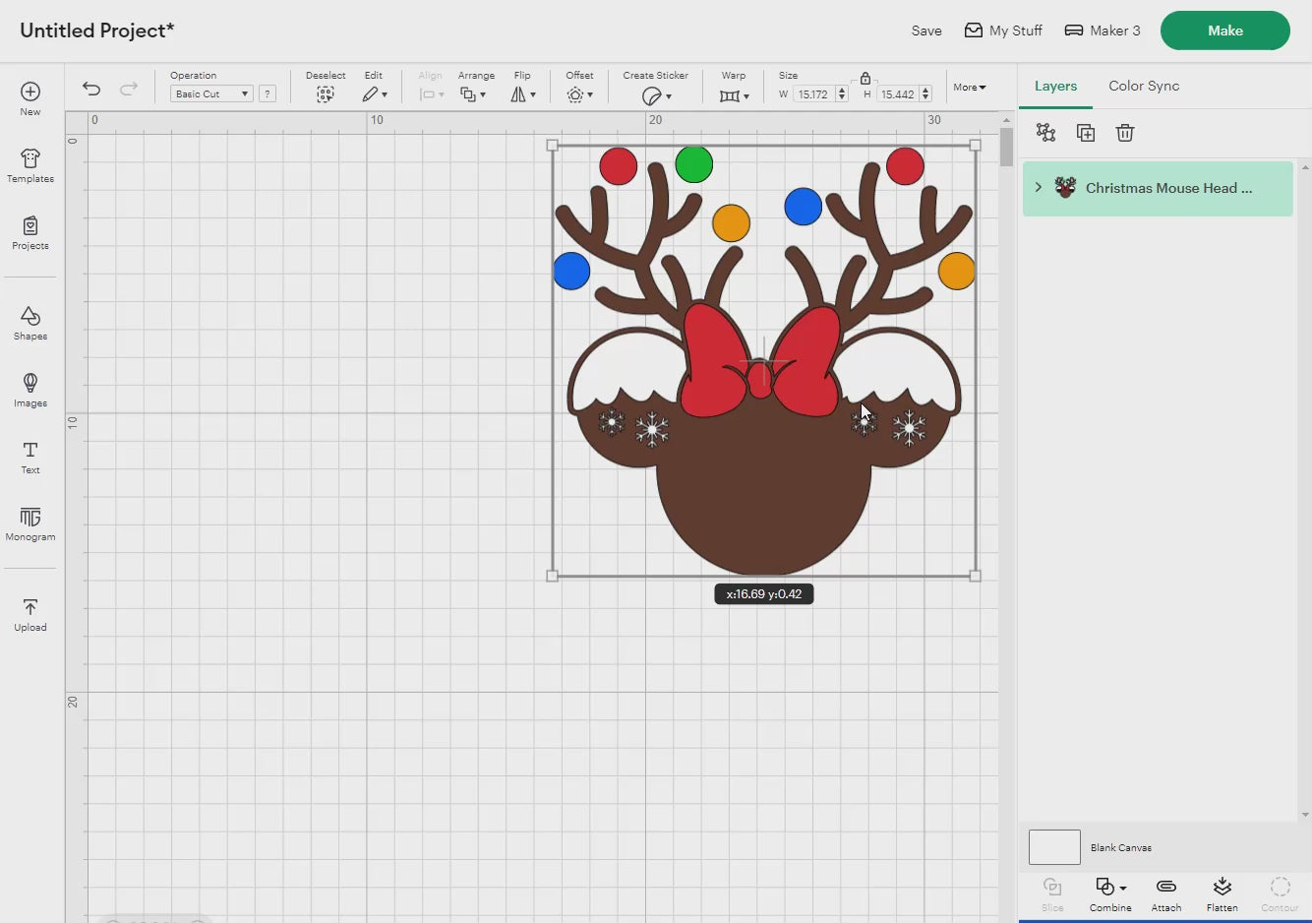Open the Images library
1312x923 pixels.
(x=30, y=390)
